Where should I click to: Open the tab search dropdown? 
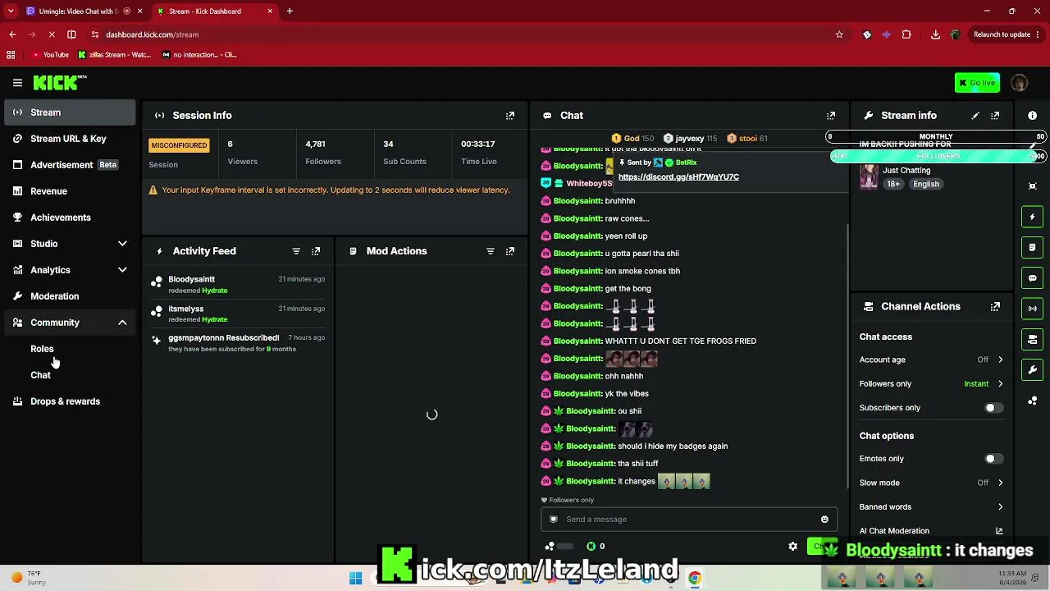[11, 11]
